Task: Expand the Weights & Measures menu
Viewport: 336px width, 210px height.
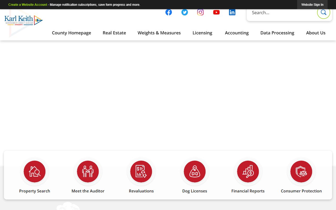Action: (x=159, y=33)
